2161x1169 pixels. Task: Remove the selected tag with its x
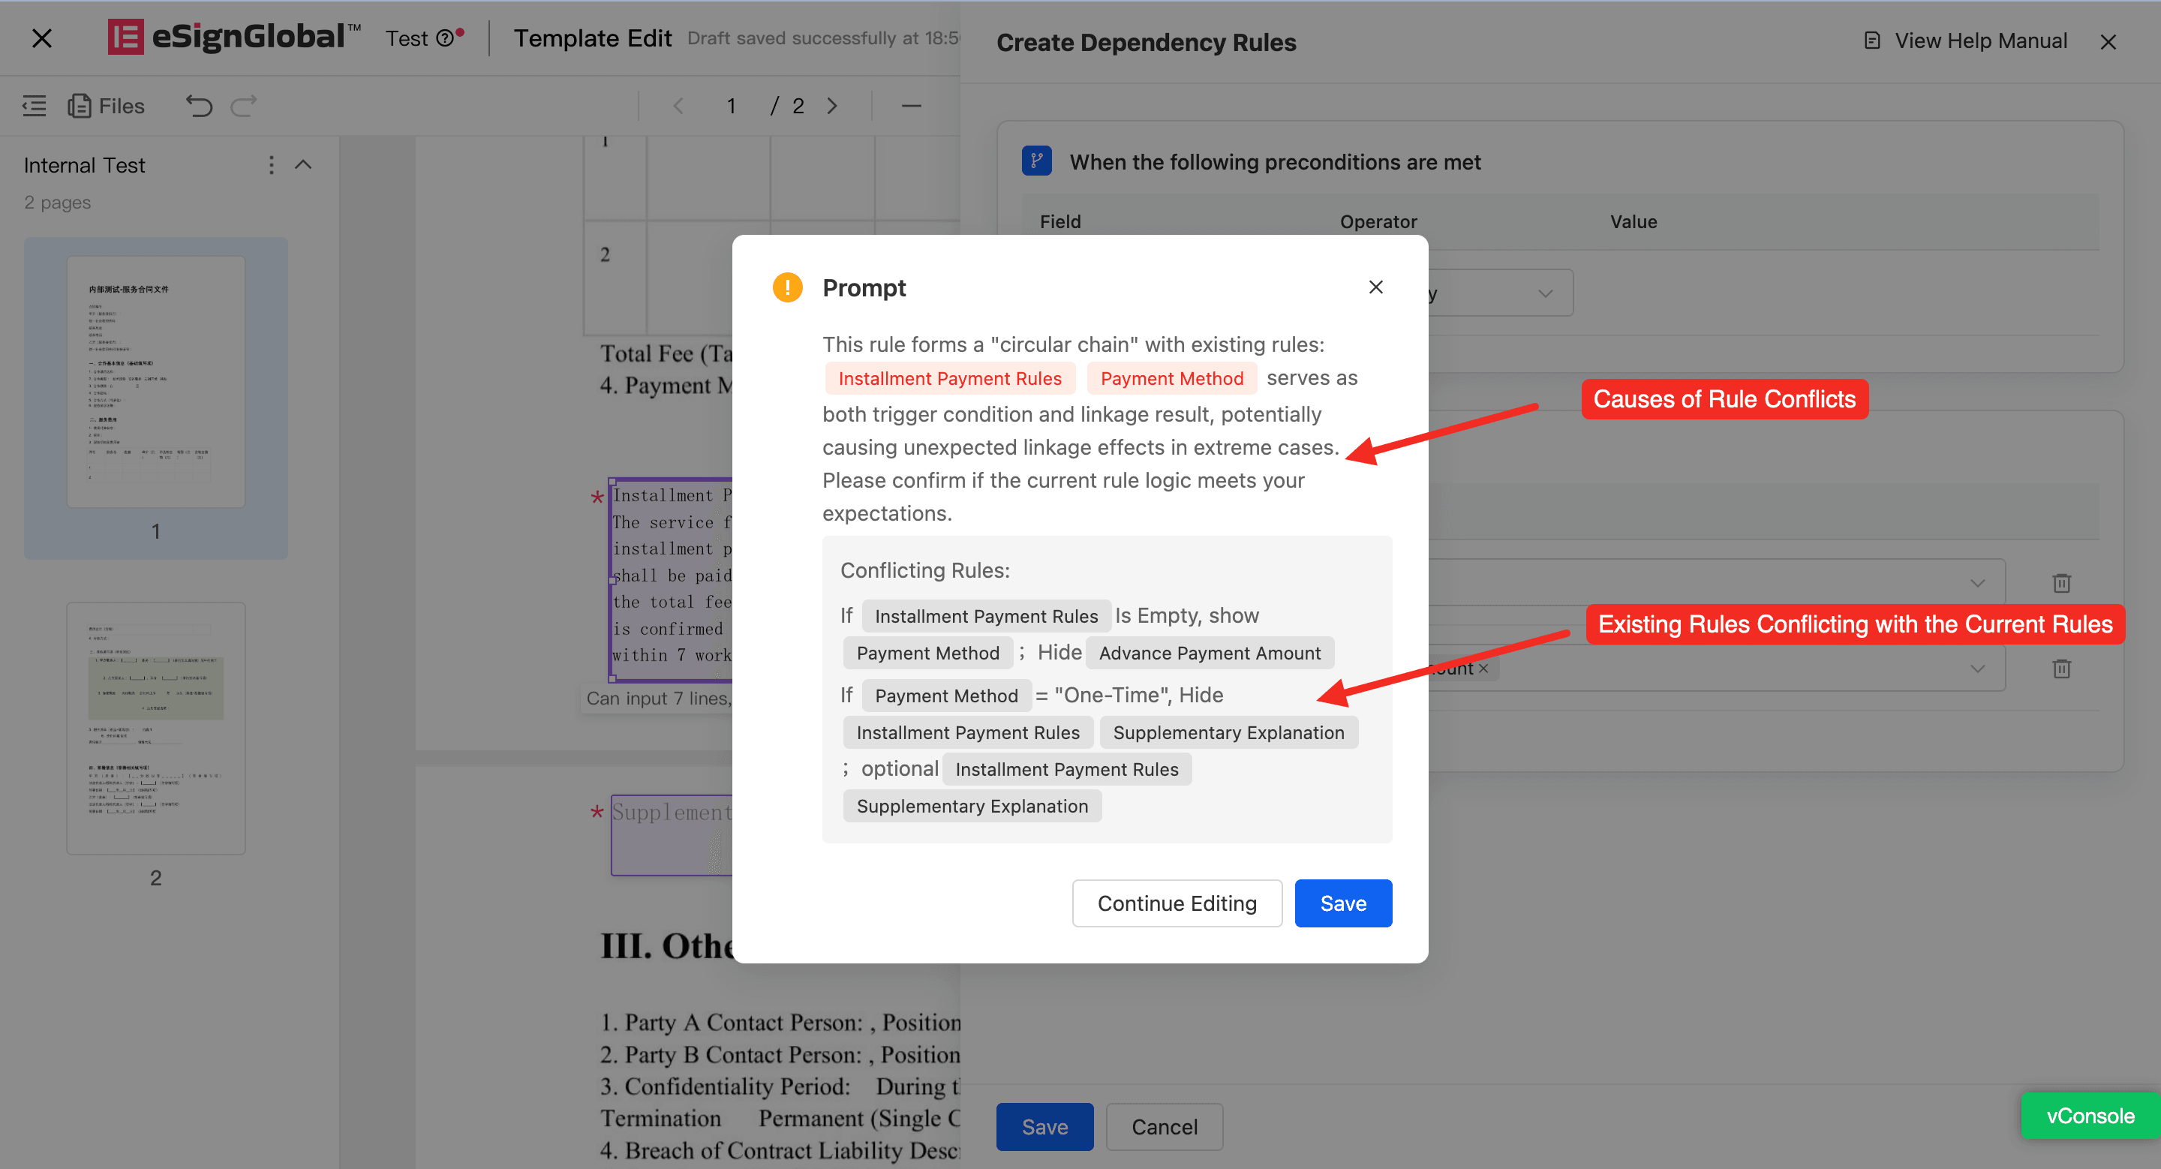click(x=1483, y=669)
